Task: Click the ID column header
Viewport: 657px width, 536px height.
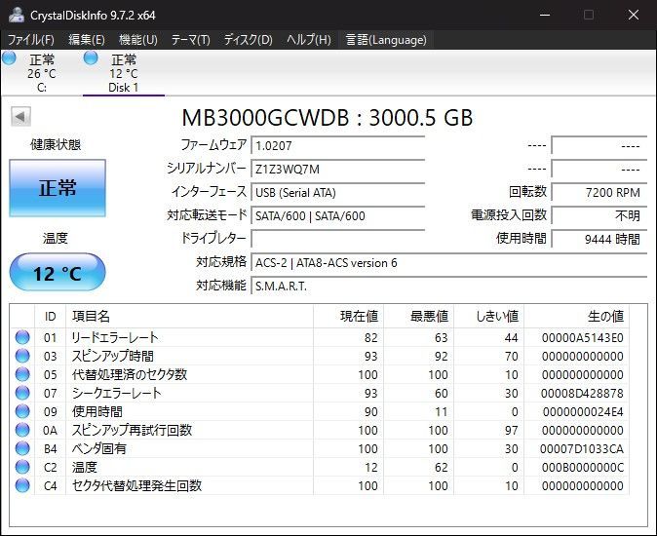Action: pyautogui.click(x=50, y=316)
